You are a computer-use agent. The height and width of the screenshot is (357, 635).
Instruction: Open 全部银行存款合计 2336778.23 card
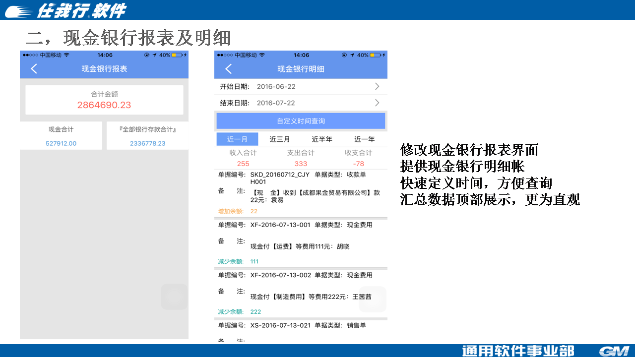[147, 136]
